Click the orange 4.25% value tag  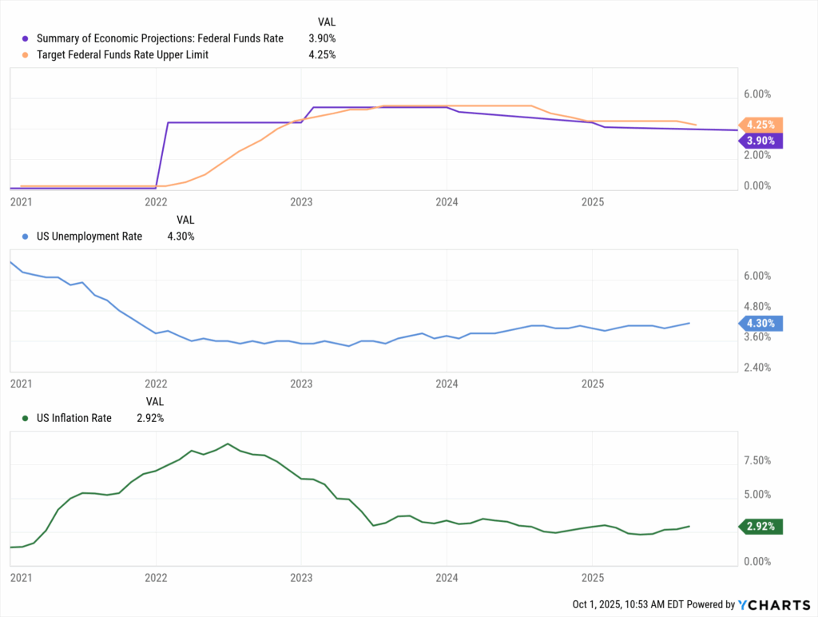[761, 125]
